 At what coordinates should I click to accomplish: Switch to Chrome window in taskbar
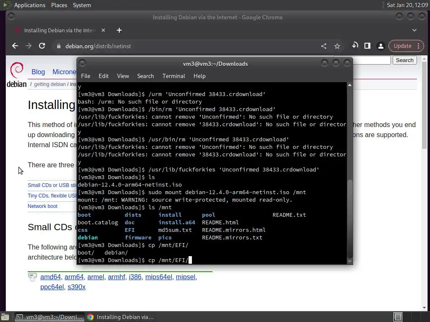coord(121,317)
